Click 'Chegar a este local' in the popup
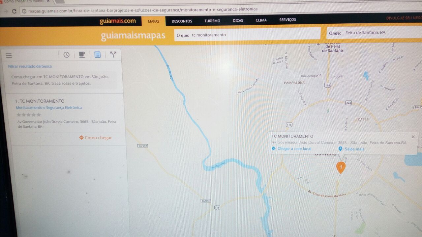The width and height of the screenshot is (422, 237). tap(294, 149)
